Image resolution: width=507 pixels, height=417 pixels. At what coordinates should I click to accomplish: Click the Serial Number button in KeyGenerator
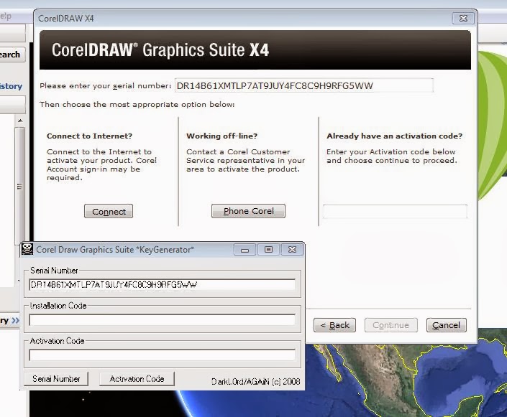[56, 379]
